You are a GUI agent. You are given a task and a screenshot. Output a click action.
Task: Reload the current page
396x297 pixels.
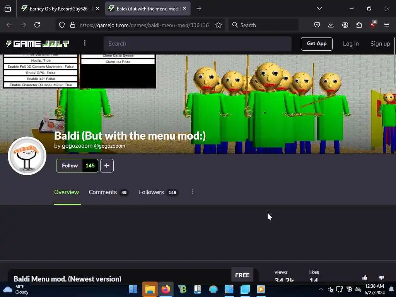tap(38, 25)
